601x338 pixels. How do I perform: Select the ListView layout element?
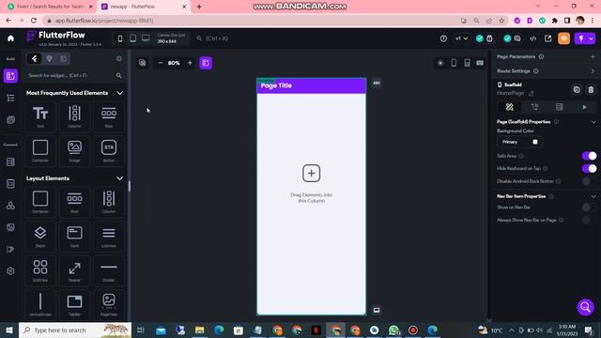109,236
